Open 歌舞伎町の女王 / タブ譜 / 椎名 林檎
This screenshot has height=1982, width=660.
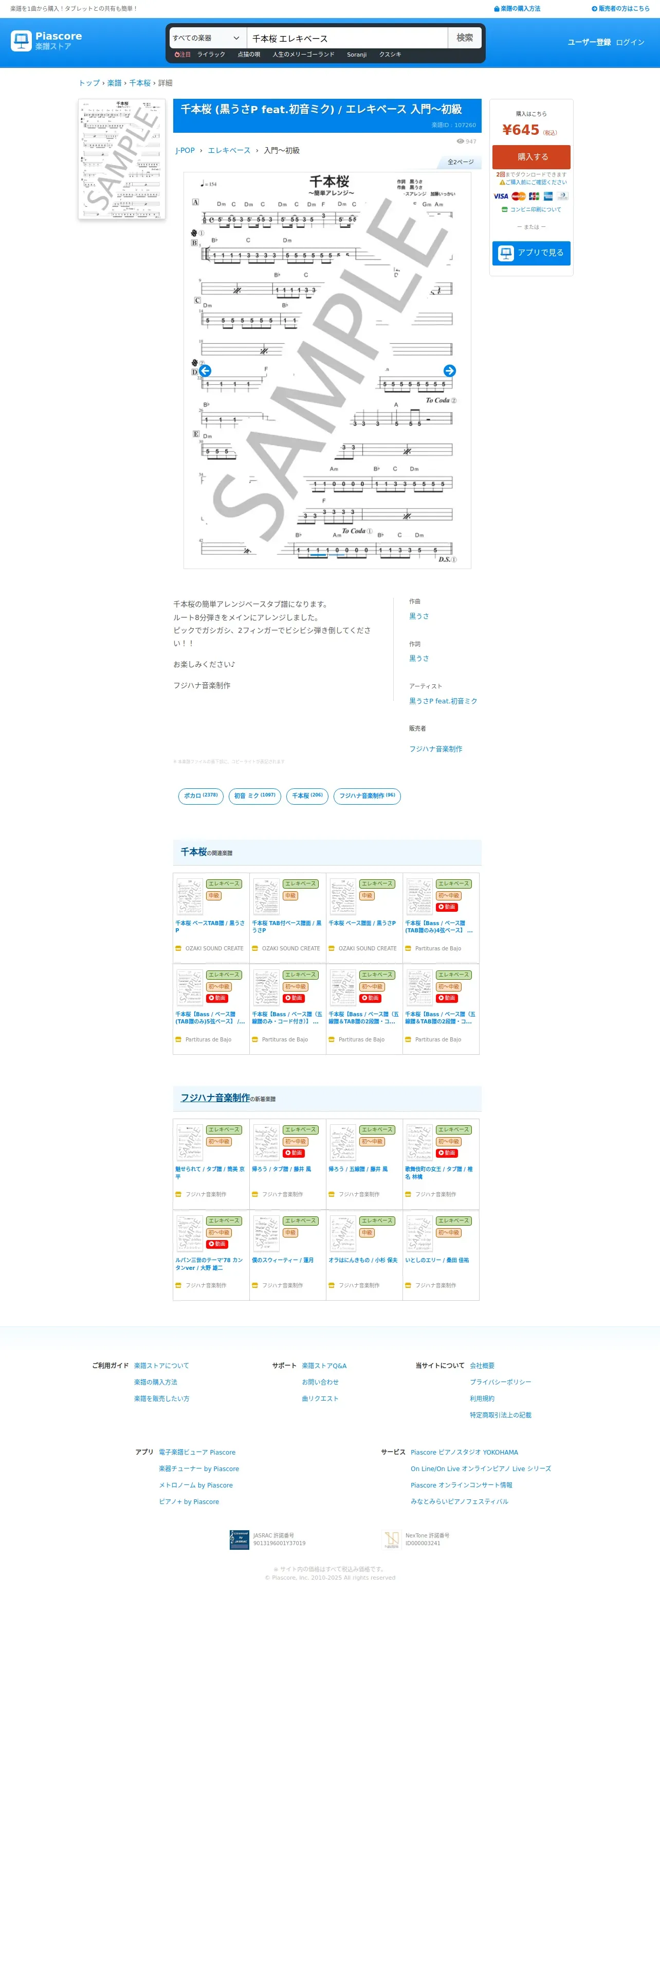[x=439, y=1173]
